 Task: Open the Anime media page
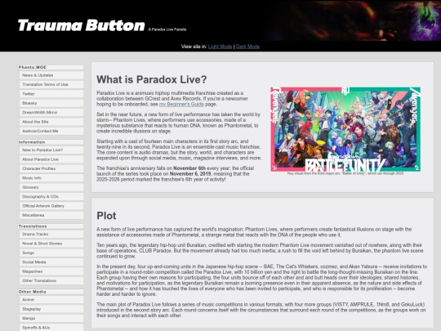[51, 300]
